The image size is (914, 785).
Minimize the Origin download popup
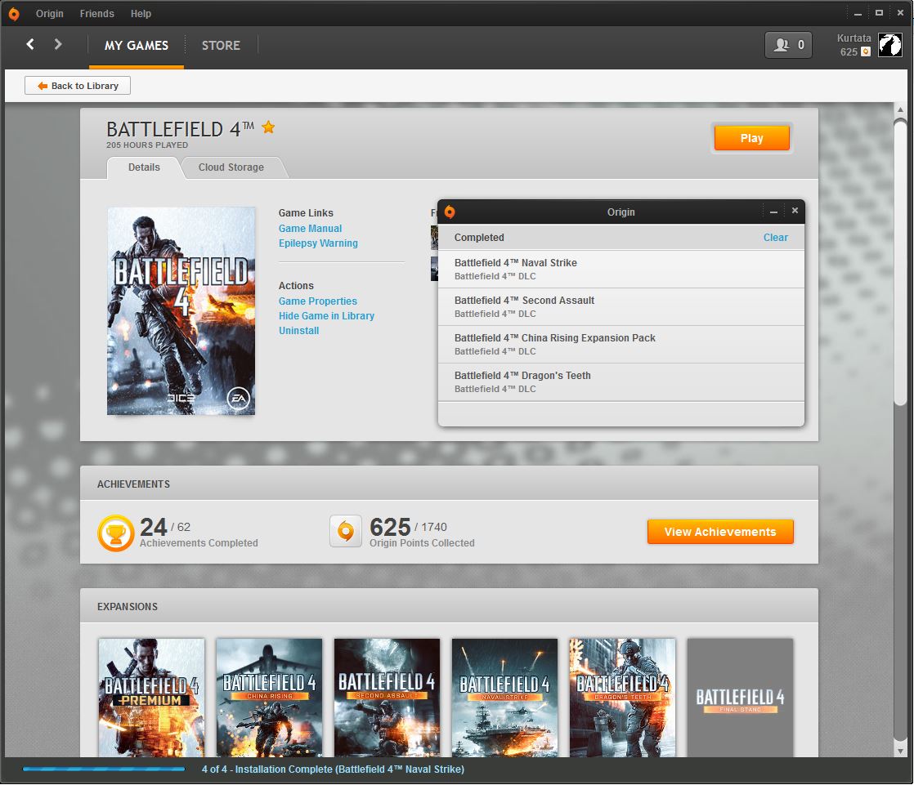click(x=773, y=212)
